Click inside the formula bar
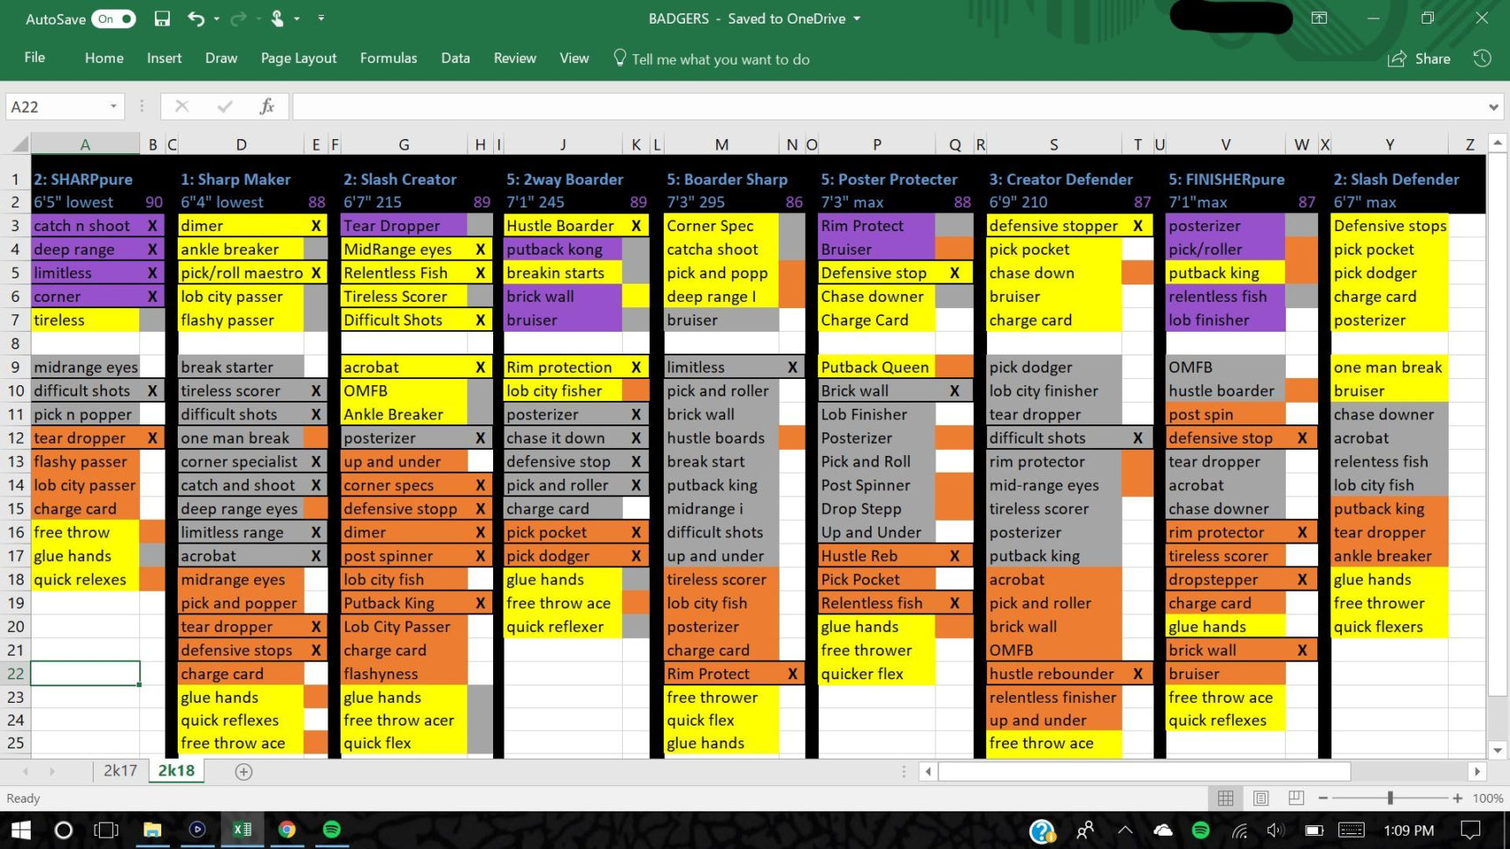The height and width of the screenshot is (849, 1510). [x=701, y=106]
